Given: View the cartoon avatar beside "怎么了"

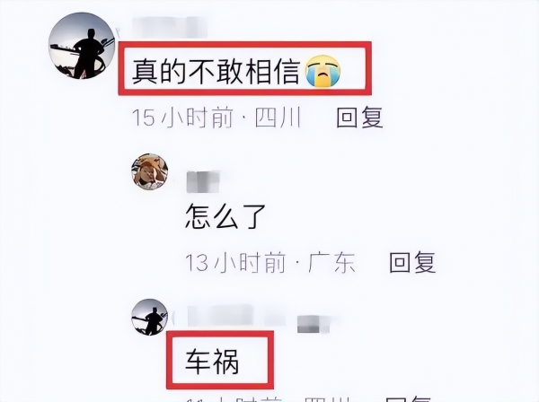Looking at the screenshot, I should (149, 171).
